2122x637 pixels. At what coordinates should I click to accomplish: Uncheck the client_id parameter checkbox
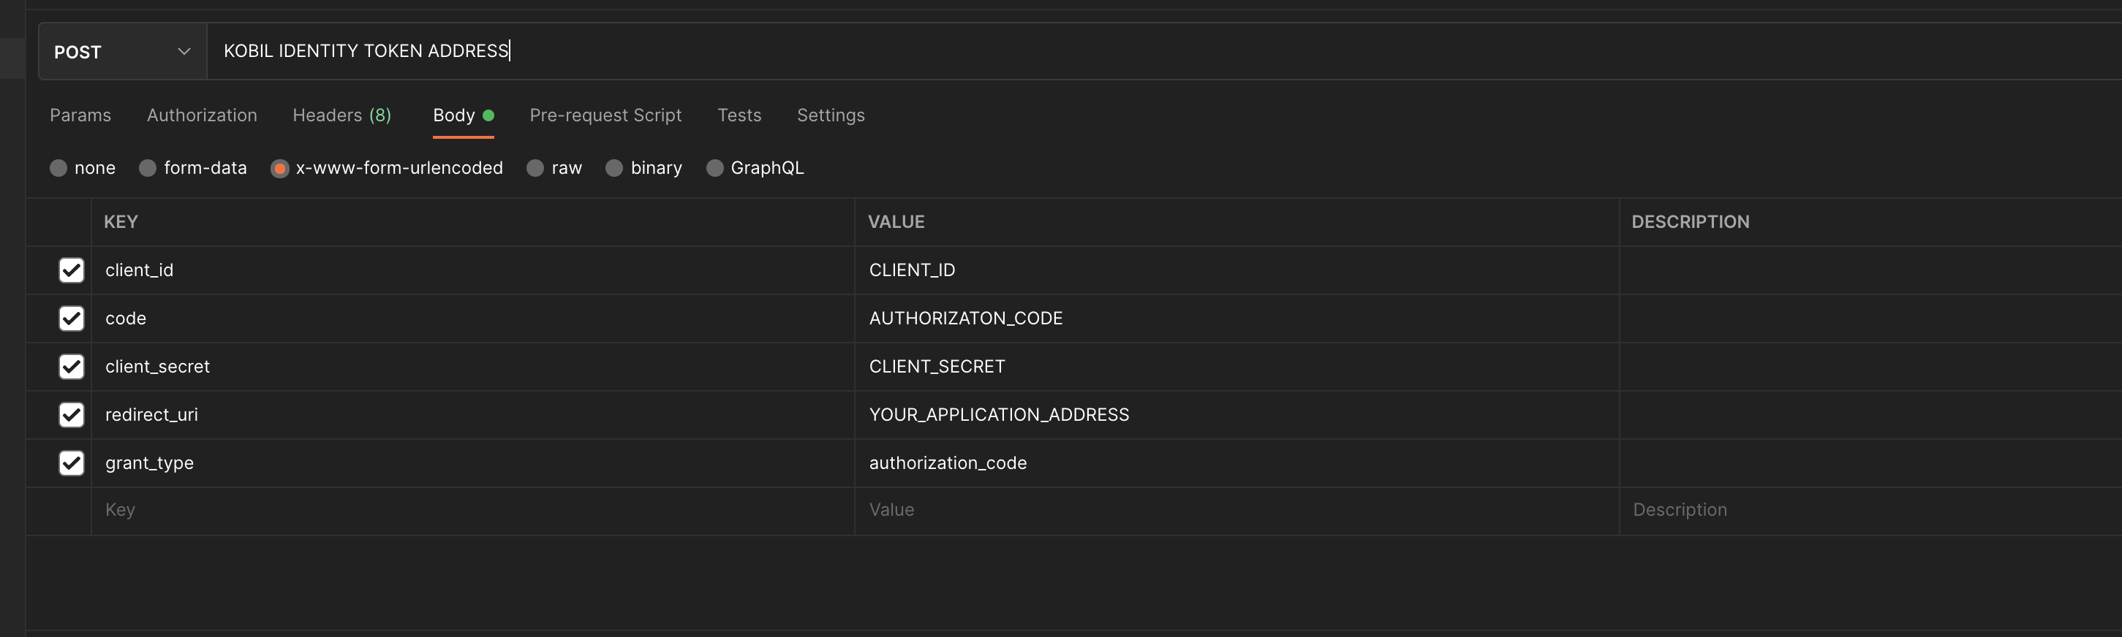point(72,270)
